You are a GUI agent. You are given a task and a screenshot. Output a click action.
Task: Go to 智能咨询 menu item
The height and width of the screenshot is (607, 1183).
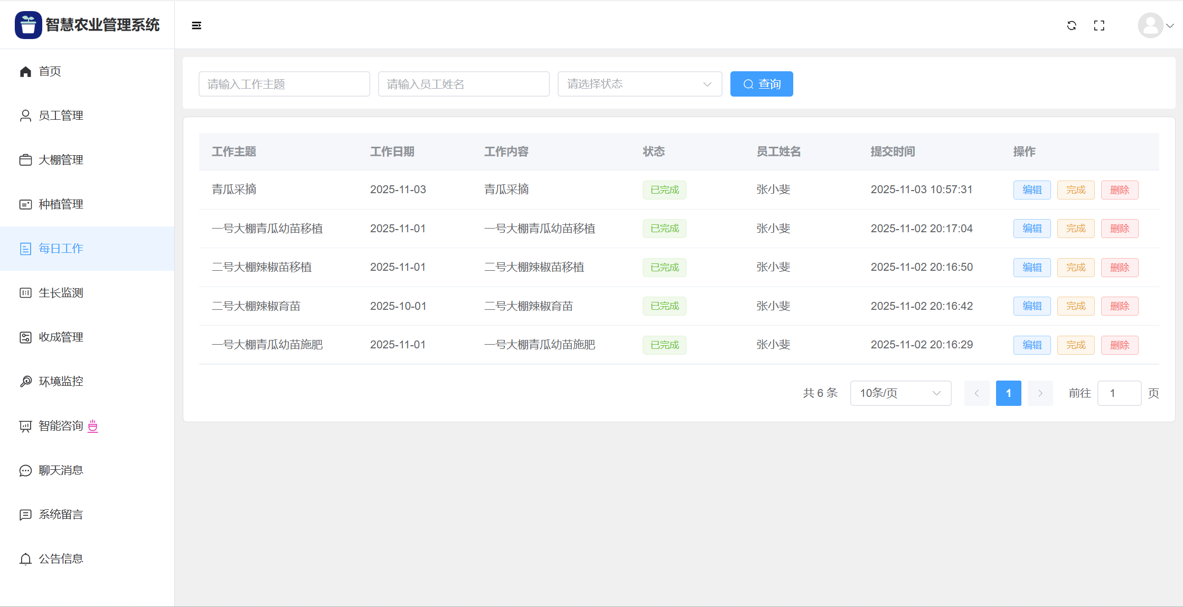click(61, 425)
